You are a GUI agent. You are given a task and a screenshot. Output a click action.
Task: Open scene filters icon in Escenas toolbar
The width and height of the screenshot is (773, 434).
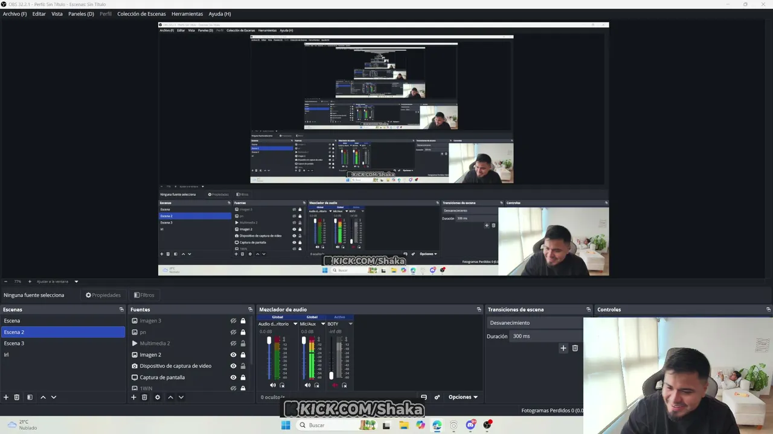[30, 397]
